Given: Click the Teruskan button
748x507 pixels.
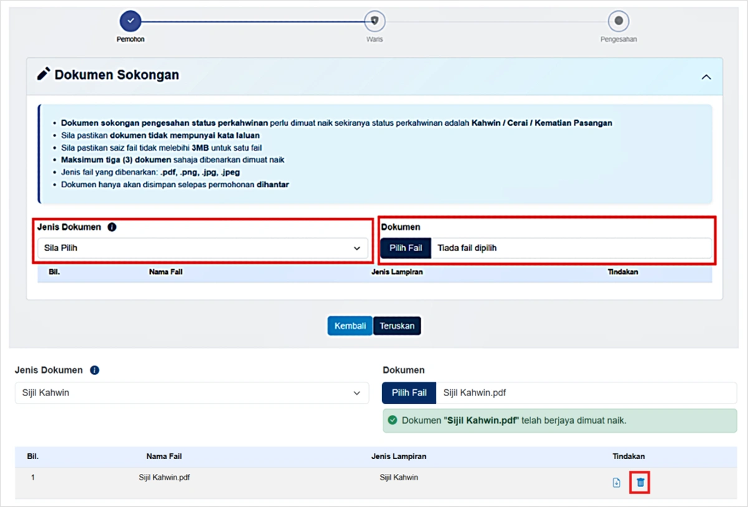Looking at the screenshot, I should pos(397,326).
